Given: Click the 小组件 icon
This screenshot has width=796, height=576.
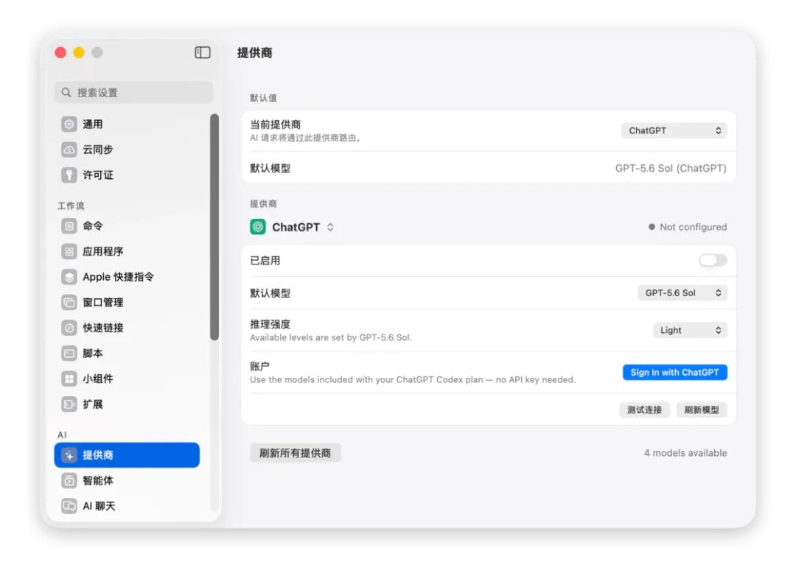Looking at the screenshot, I should click(x=69, y=379).
